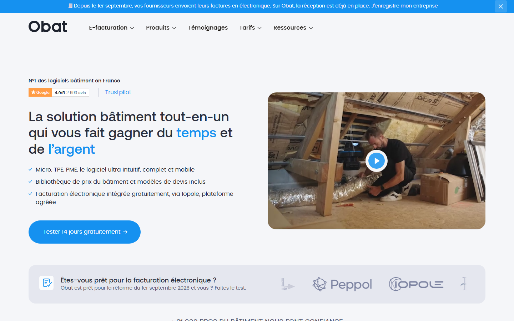This screenshot has width=514, height=321.
Task: Expand the E-facturation menu
Action: [111, 28]
